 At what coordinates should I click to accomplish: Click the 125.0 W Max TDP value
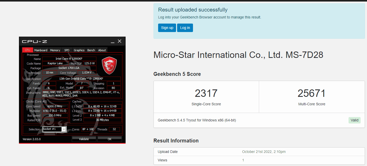click(x=89, y=63)
